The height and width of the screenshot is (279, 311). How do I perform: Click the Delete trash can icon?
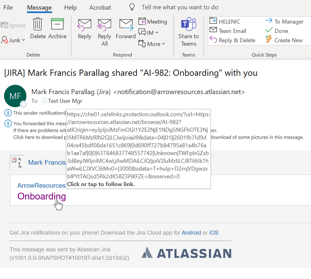point(38,24)
